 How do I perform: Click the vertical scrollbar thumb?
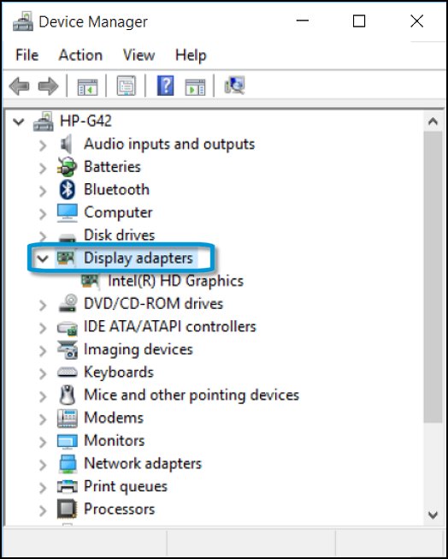[433, 277]
